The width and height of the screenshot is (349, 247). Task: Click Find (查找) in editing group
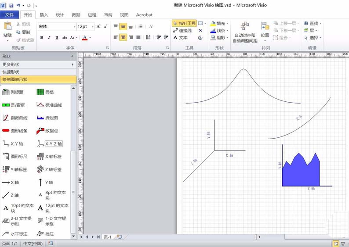pos(312,23)
